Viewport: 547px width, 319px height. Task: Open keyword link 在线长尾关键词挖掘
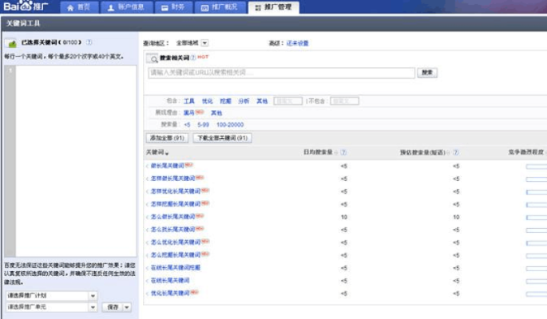tap(176, 268)
